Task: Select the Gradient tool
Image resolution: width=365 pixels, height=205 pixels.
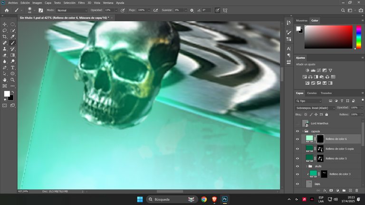Action: 12,56
